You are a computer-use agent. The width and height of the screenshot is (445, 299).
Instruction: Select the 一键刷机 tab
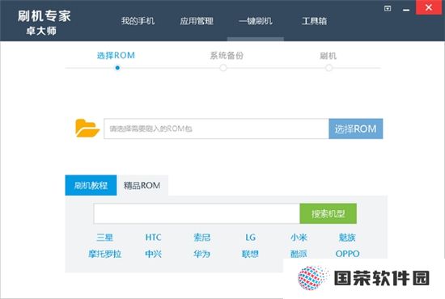pos(256,21)
